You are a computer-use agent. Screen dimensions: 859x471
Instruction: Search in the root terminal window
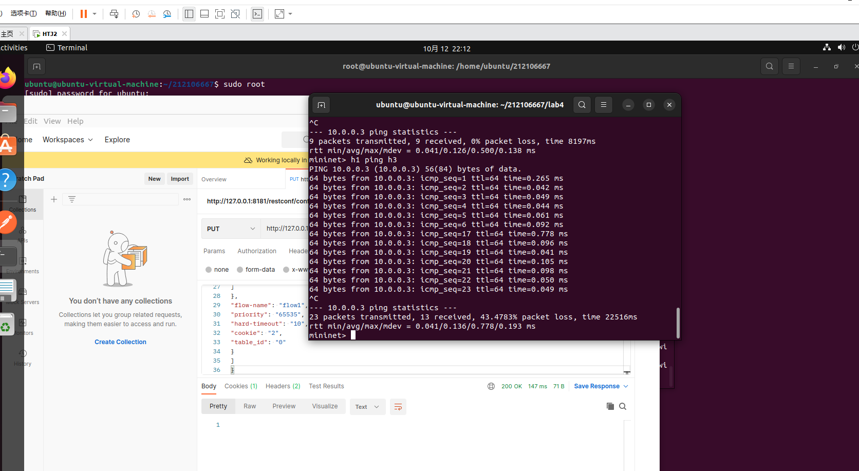coord(769,66)
